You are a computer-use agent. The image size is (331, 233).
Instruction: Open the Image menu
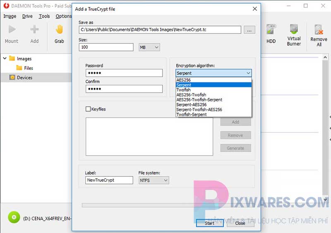pyautogui.click(x=10, y=16)
